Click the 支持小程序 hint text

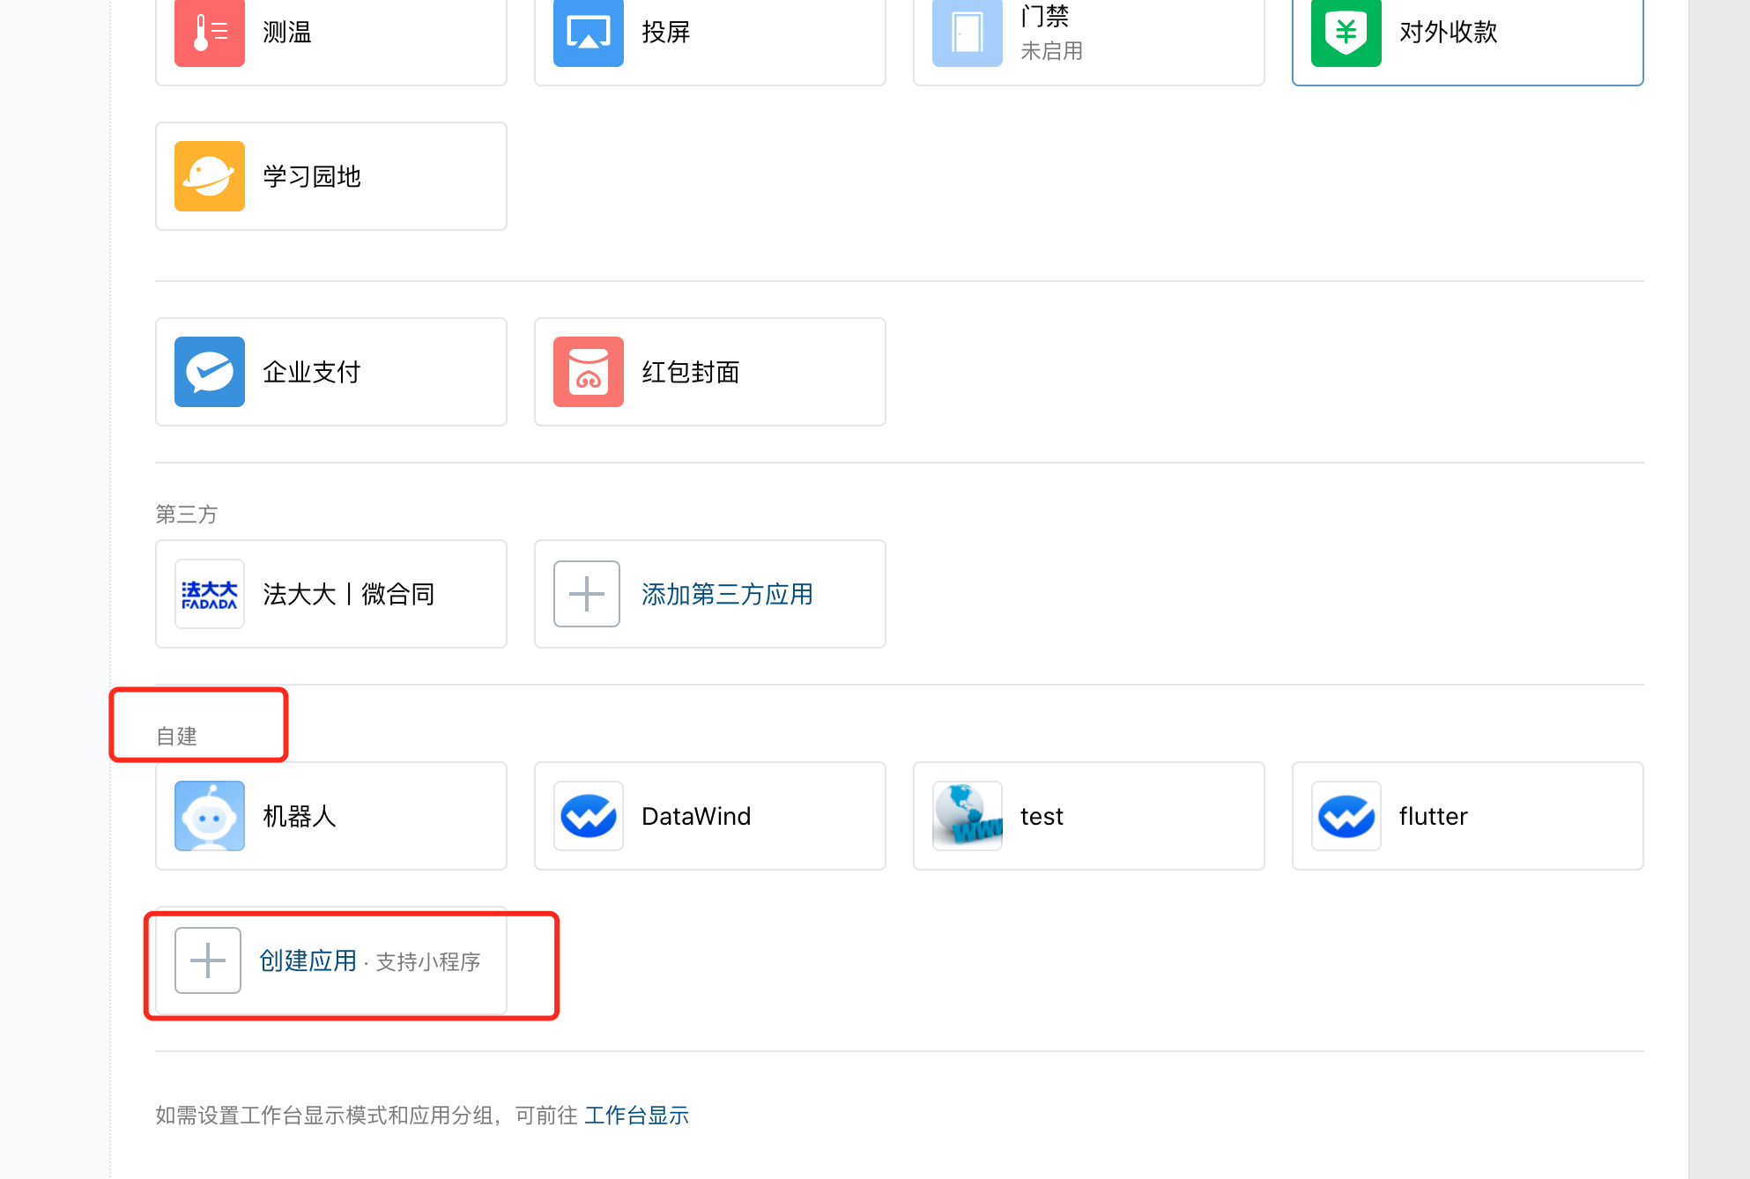click(428, 961)
